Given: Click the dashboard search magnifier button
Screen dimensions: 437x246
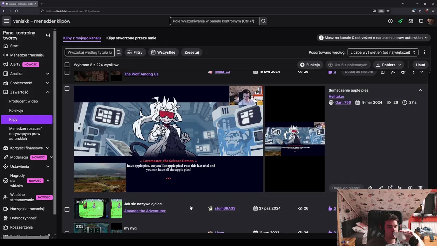Looking at the screenshot, I should click(264, 21).
